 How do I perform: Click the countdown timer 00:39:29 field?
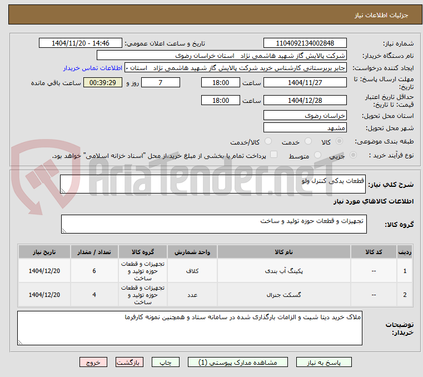point(103,83)
